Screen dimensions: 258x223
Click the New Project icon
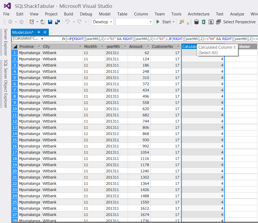tap(32, 22)
